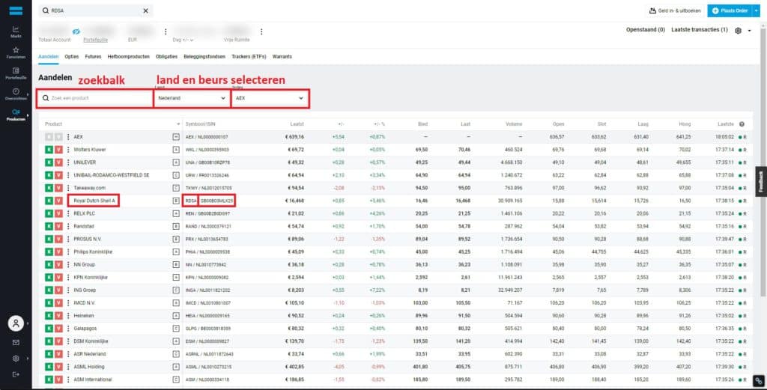767x390 pixels.
Task: Open the caret next to settings gear
Action: pyautogui.click(x=749, y=30)
